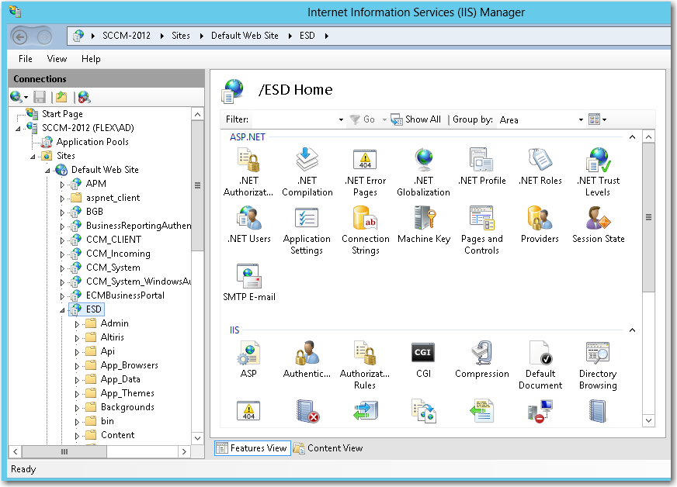Image resolution: width=677 pixels, height=487 pixels.
Task: Select Application Pools in the tree
Action: coord(92,142)
